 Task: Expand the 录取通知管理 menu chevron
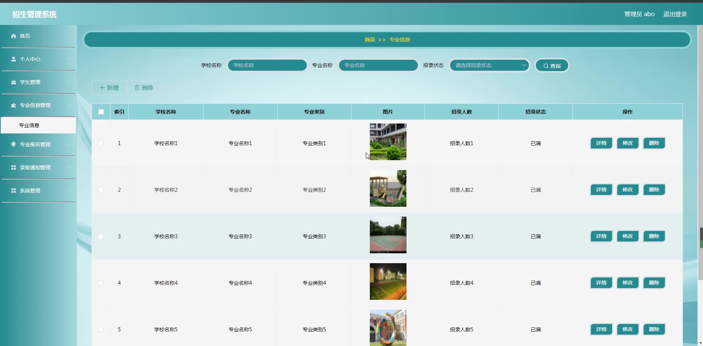pos(69,168)
